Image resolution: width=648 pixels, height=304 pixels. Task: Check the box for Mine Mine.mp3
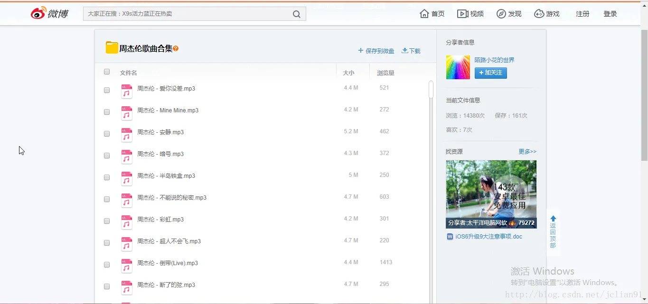pyautogui.click(x=107, y=112)
